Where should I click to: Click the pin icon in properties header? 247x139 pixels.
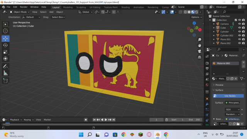[x=244, y=56]
